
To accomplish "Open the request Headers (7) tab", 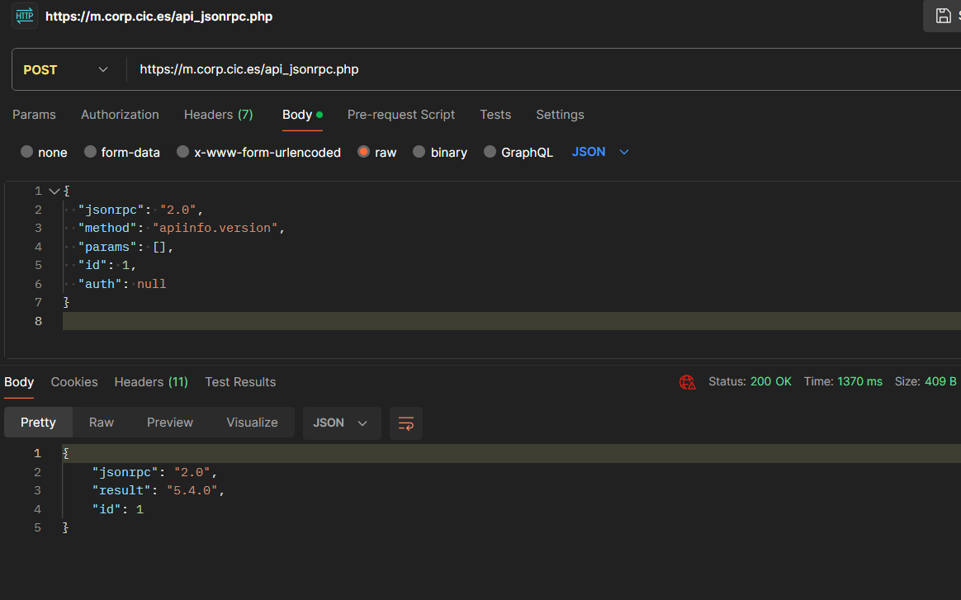I will pos(218,115).
